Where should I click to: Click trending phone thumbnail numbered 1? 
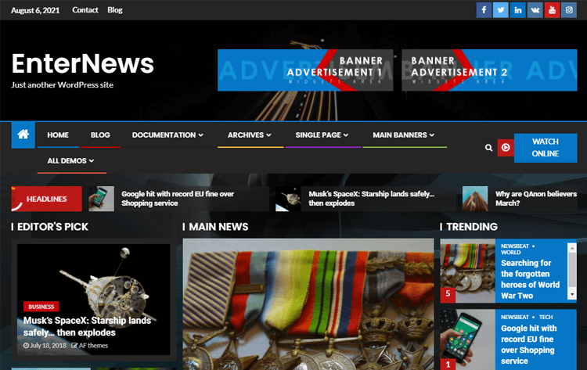(x=467, y=339)
